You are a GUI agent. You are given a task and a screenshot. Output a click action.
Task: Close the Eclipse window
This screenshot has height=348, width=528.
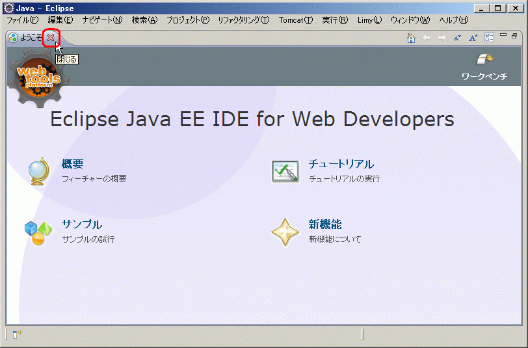pos(516,8)
